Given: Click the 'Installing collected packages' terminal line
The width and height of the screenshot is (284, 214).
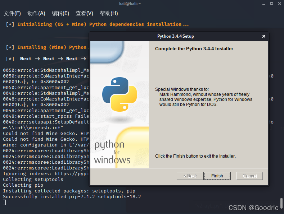Looking at the screenshot, I should tap(69, 191).
